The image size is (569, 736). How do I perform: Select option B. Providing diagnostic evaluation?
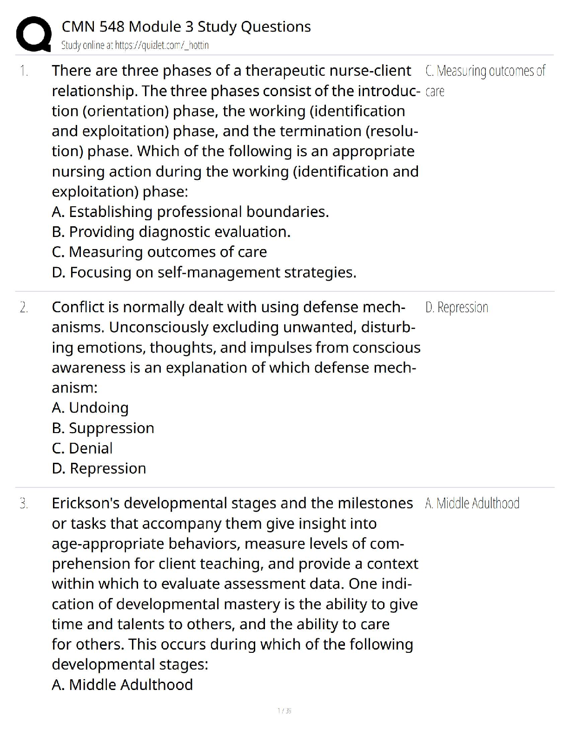(x=171, y=232)
